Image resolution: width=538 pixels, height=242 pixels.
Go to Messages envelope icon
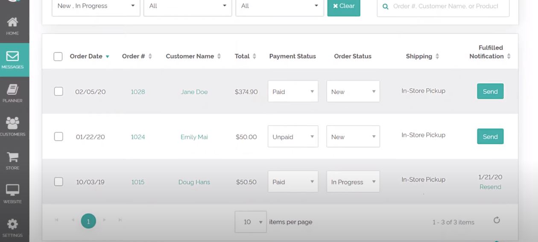[12, 56]
